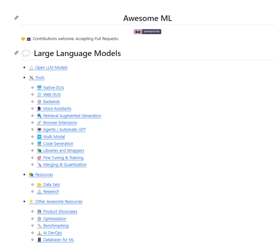Screen dimensions: 277x247
Task: Open the Benchmarking link
Action: [x=56, y=225]
